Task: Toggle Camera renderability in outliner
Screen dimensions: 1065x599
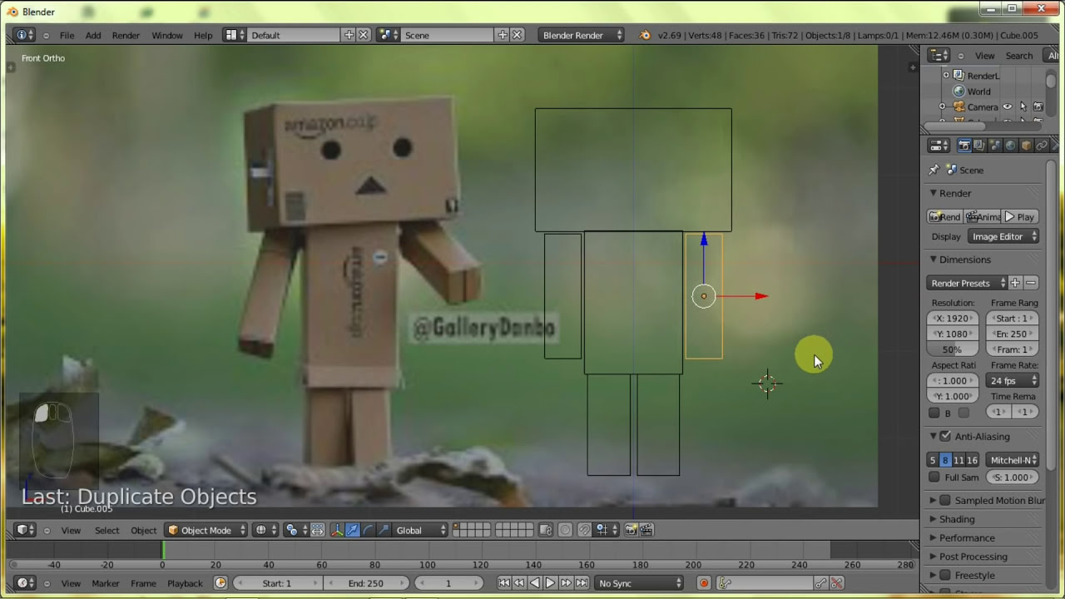Action: (x=1038, y=107)
